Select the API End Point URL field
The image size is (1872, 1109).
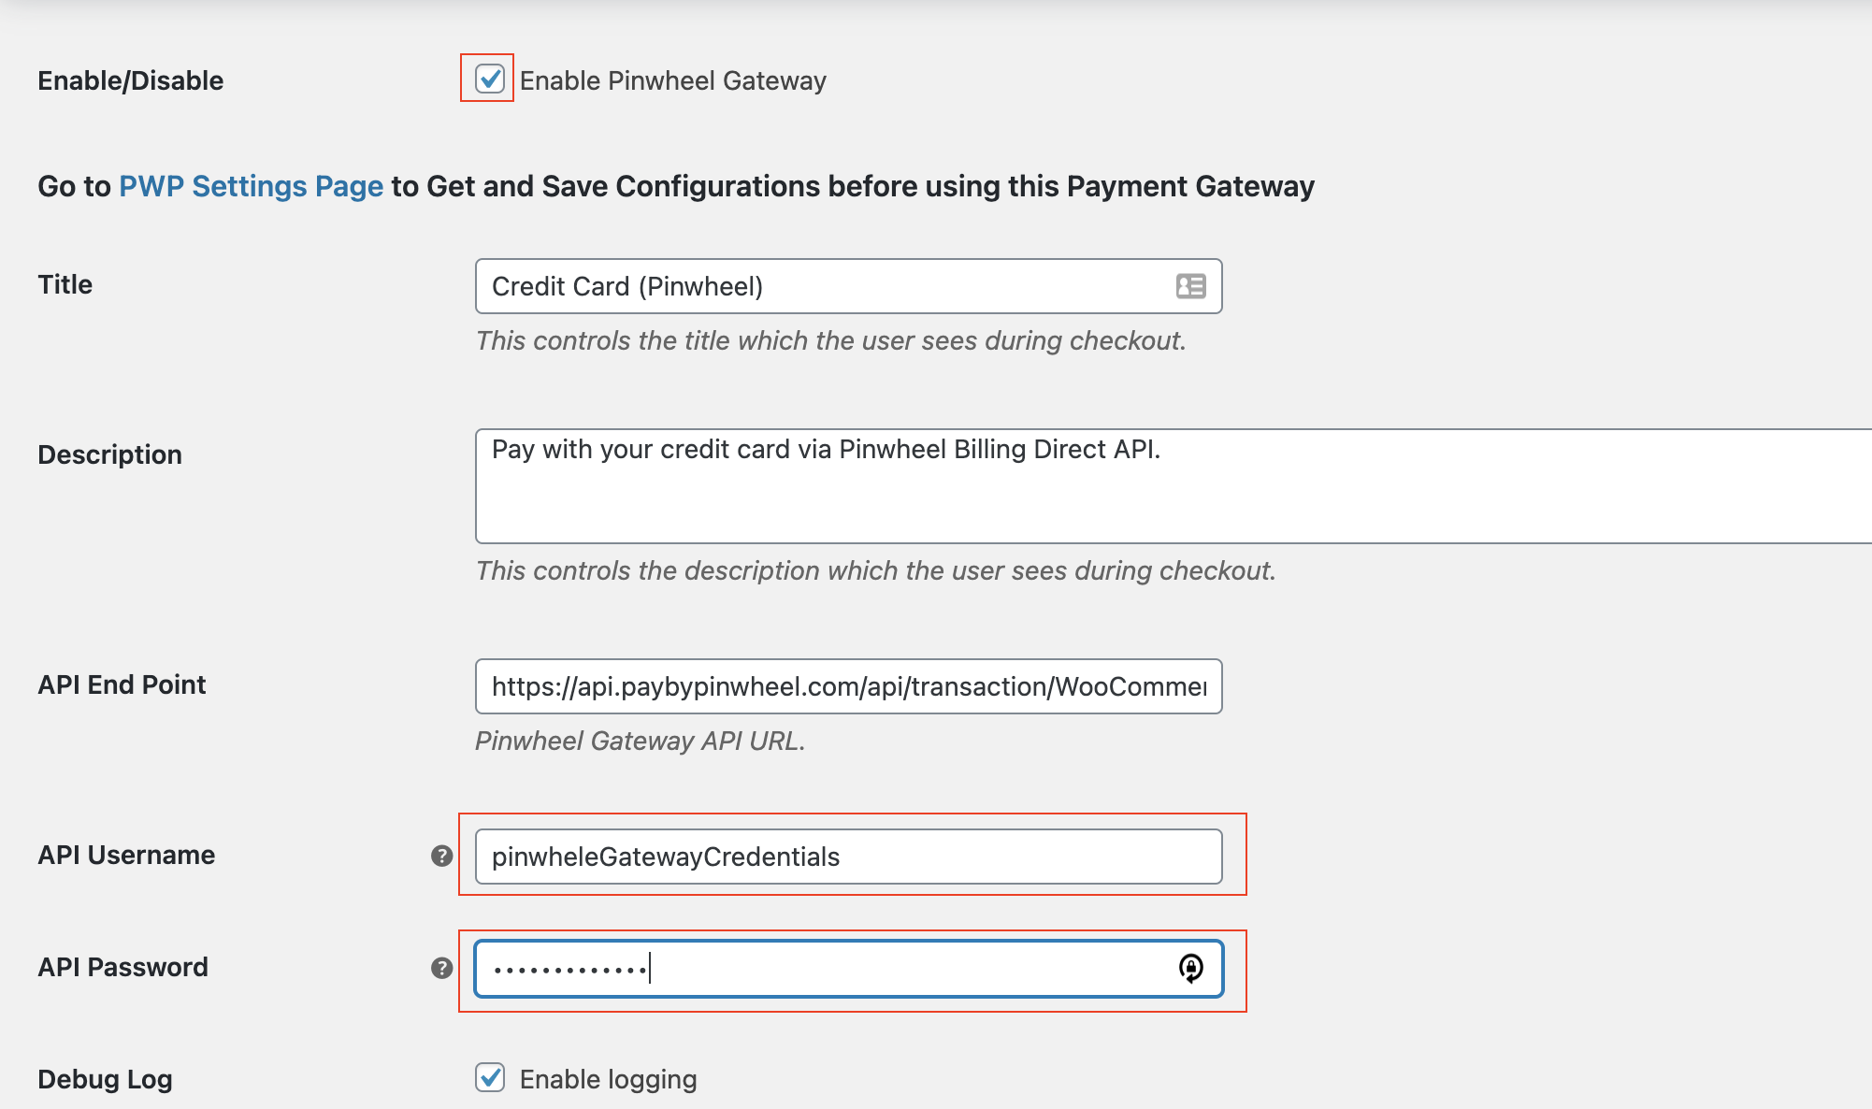click(849, 686)
